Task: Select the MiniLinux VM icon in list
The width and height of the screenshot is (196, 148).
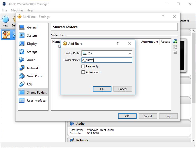Action: point(6,35)
